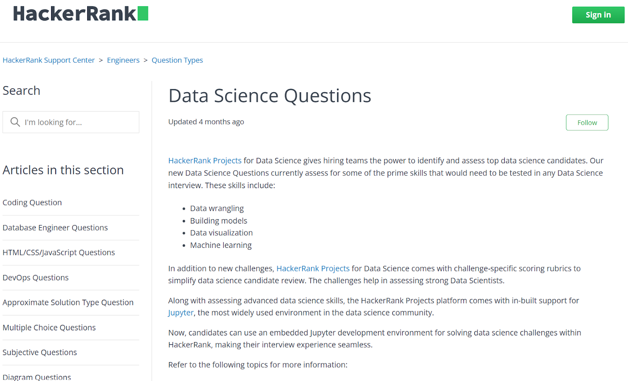Go to the Engineers breadcrumb
Screen dimensions: 628x381
(x=123, y=60)
